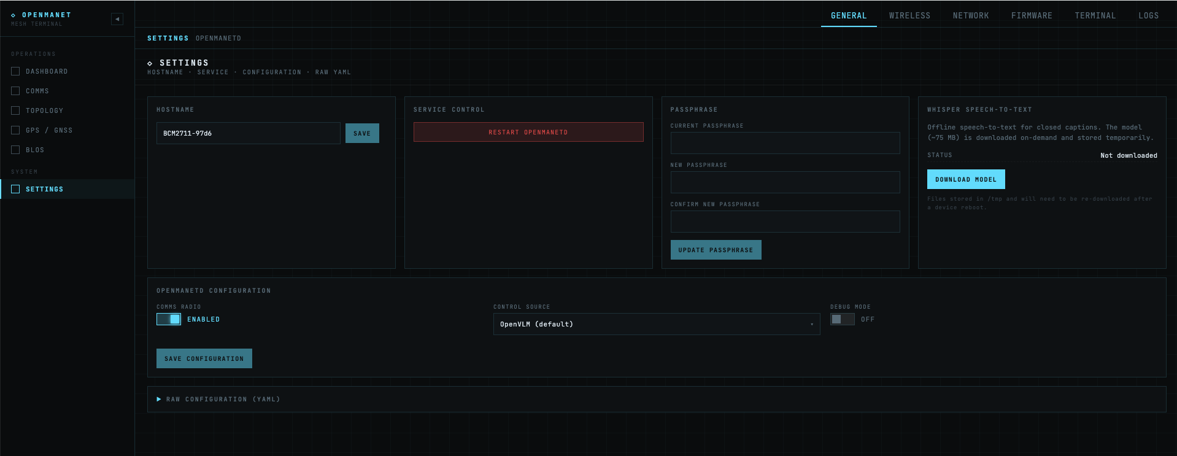
Task: View the Logs tab
Action: click(1149, 16)
